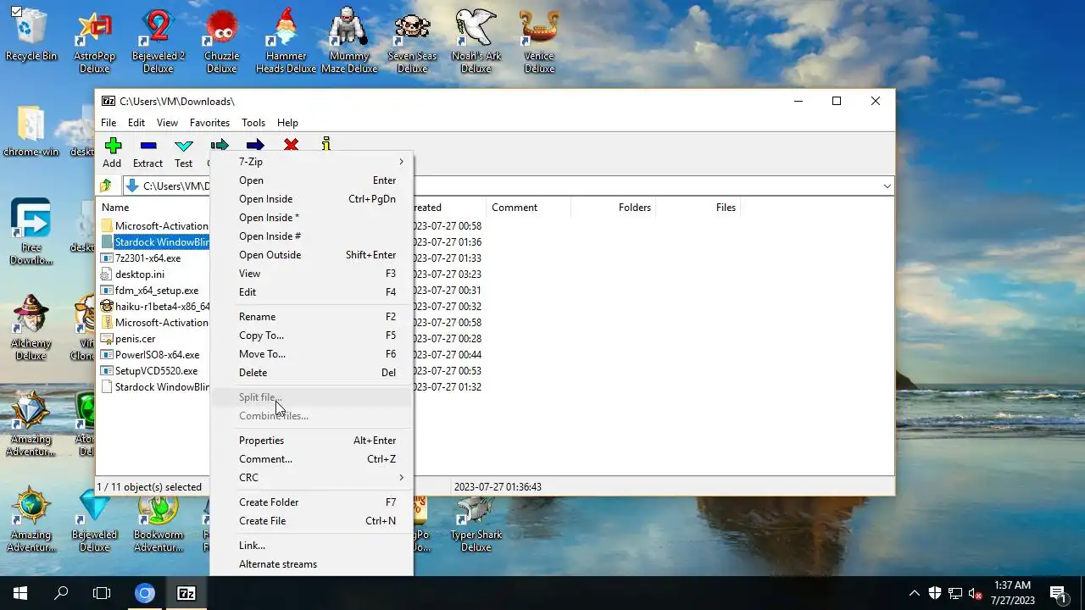Open the Edit menu
Image resolution: width=1085 pixels, height=610 pixels.
136,123
